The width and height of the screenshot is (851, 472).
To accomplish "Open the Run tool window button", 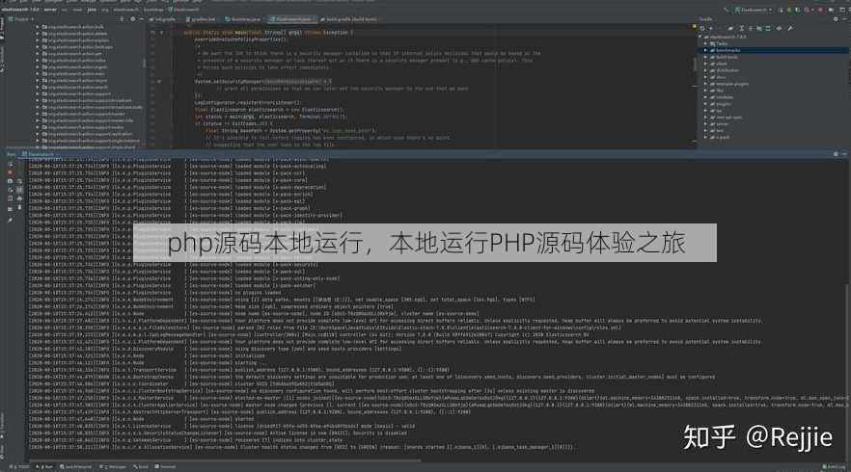I will point(44,466).
